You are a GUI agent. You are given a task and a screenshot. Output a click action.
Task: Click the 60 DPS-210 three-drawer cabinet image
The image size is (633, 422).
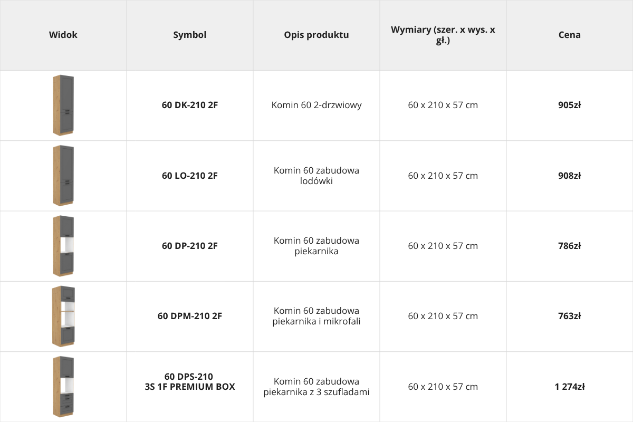point(63,387)
